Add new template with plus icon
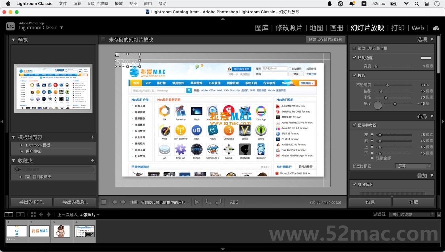This screenshot has width=445, height=252. point(92,137)
